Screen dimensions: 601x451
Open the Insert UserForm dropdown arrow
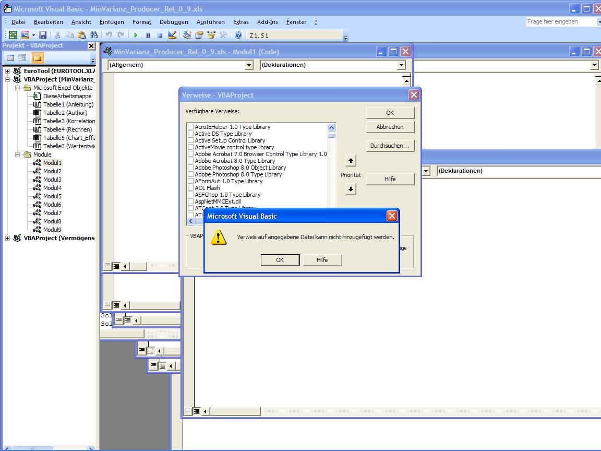click(x=33, y=35)
